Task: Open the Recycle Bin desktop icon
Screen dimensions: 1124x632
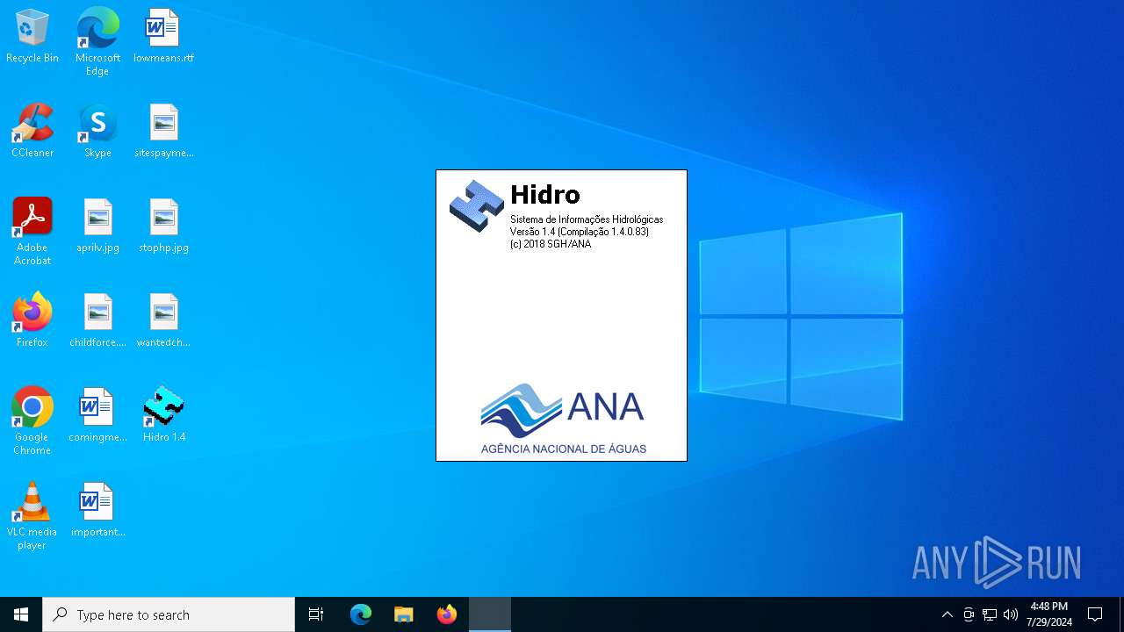Action: click(32, 36)
